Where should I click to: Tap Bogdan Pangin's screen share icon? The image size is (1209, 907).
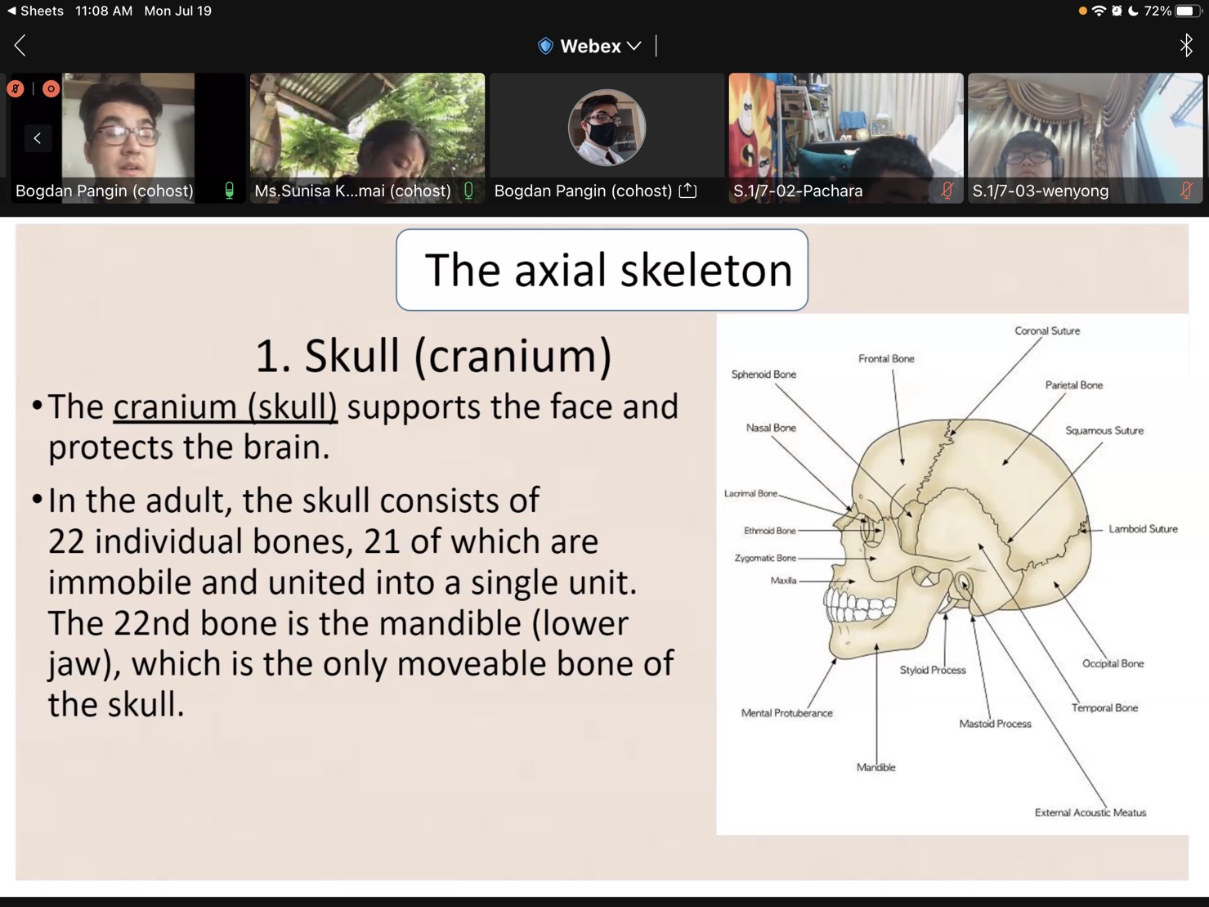click(x=688, y=191)
